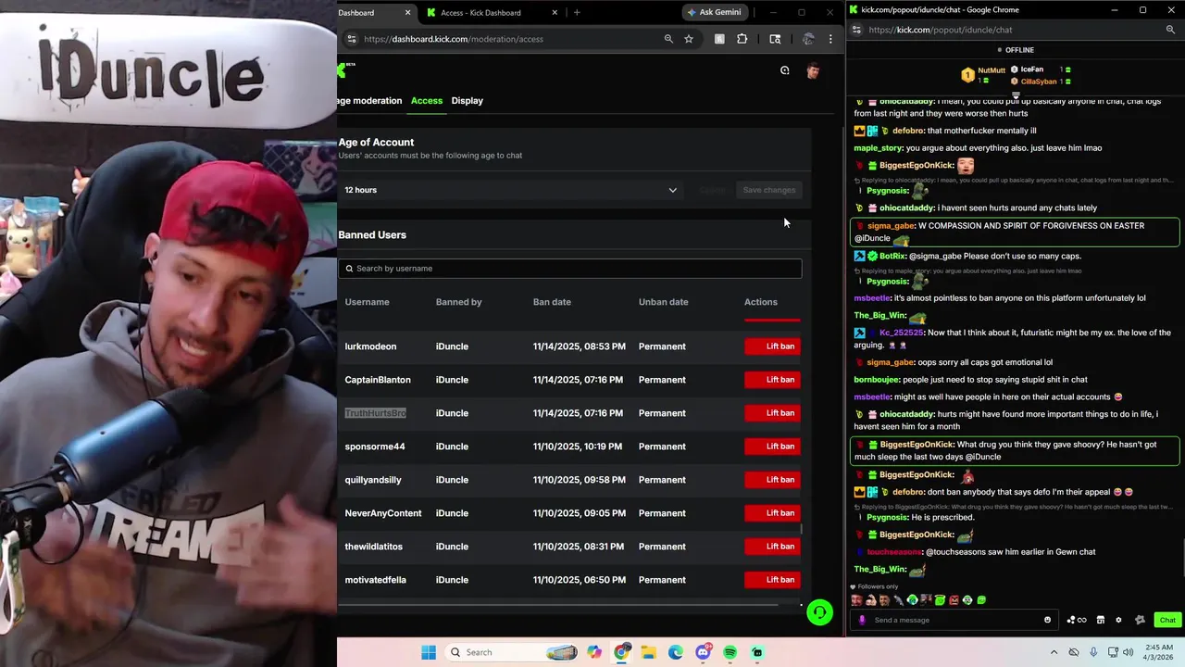
Task: Click the Windows taskbar Search box
Action: tap(510, 652)
